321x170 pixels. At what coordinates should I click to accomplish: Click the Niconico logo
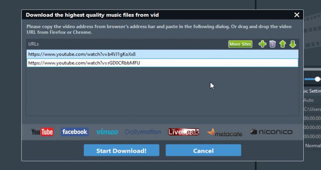pyautogui.click(x=272, y=132)
